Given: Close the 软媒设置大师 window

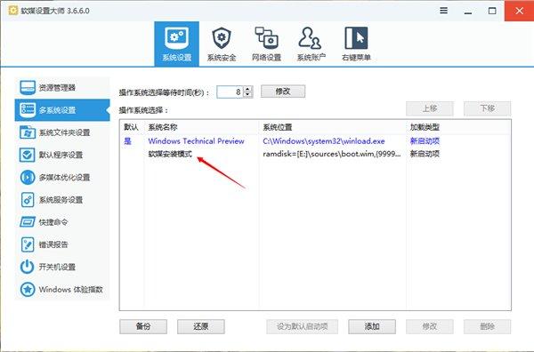Looking at the screenshot, I should point(519,11).
